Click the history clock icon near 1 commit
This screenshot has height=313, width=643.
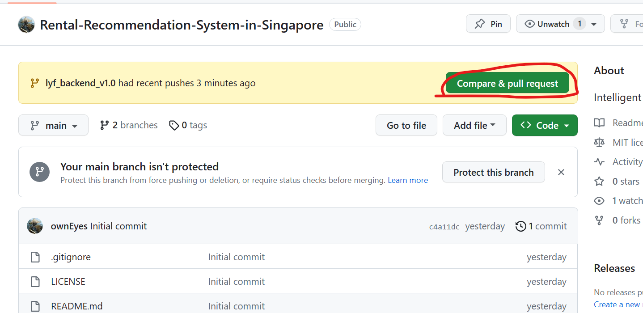[520, 226]
